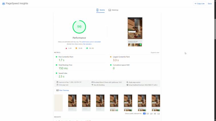Click the treemap grid icon
This screenshot has width=216, height=121.
coord(58,90)
